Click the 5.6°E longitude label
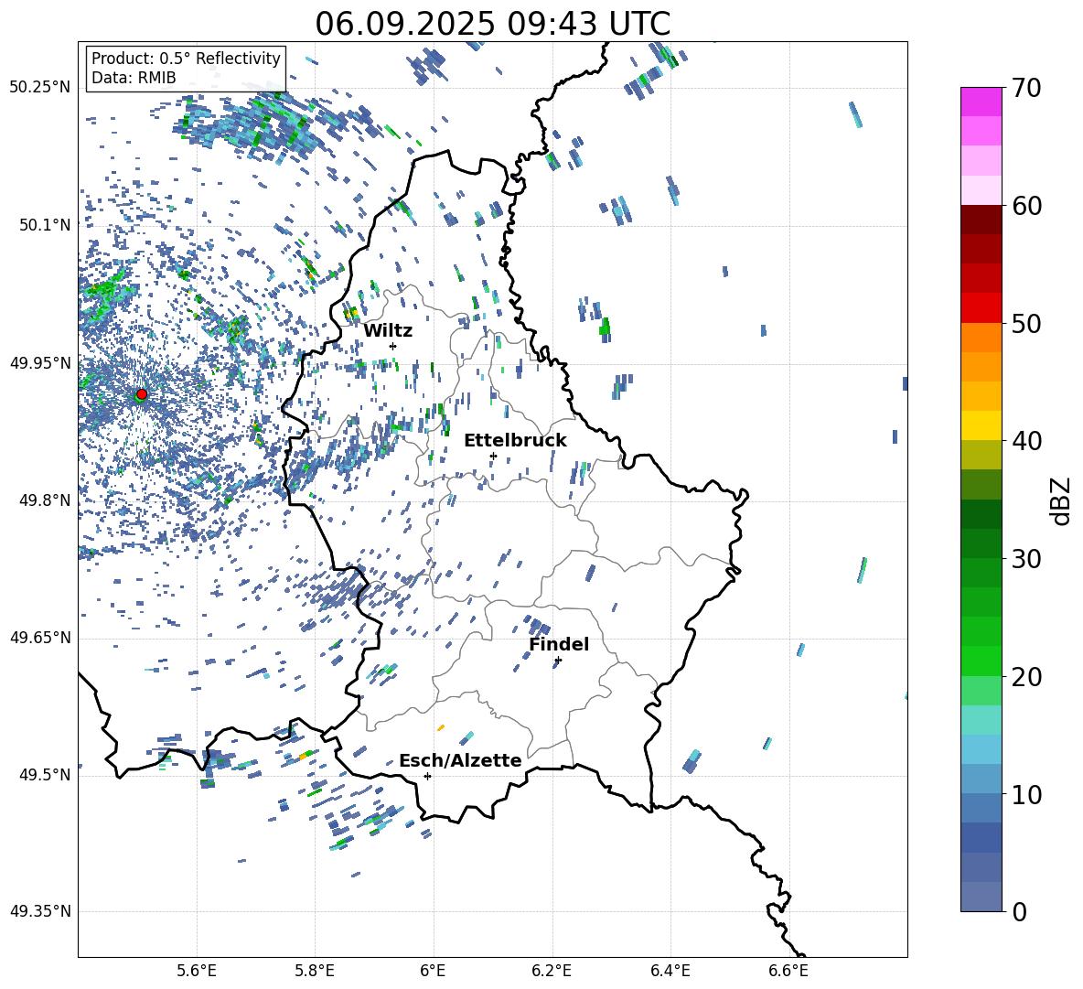The image size is (1083, 989). (197, 971)
